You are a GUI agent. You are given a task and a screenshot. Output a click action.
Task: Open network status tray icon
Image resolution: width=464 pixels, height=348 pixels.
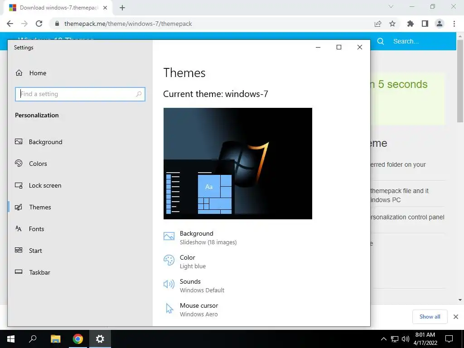pos(395,339)
